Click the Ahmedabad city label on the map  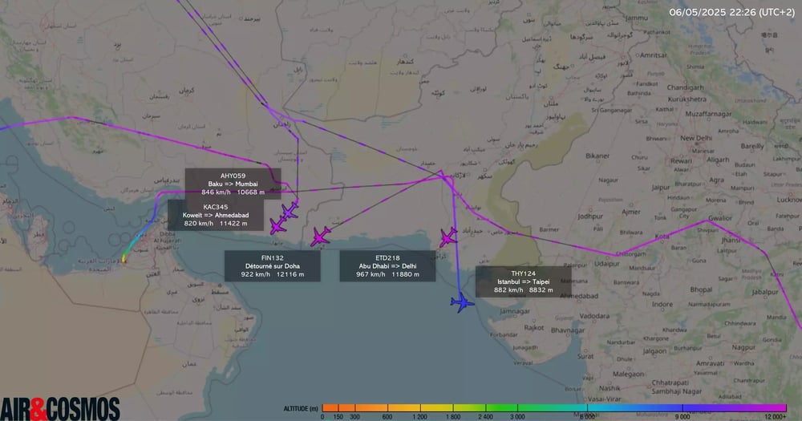[578, 296]
